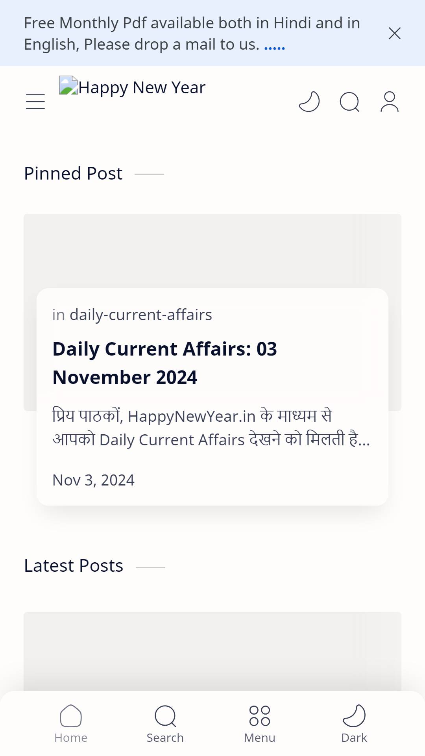This screenshot has height=756, width=425.
Task: Click the Happy New Year site title text
Action: point(142,87)
